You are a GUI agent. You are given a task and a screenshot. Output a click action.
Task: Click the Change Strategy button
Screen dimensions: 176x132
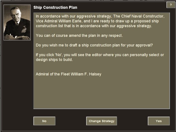(101, 121)
